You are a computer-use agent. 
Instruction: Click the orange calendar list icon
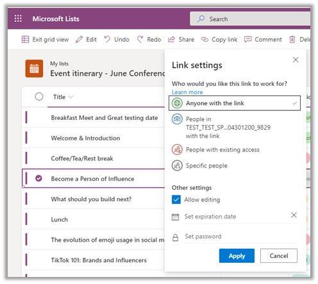coord(34,69)
